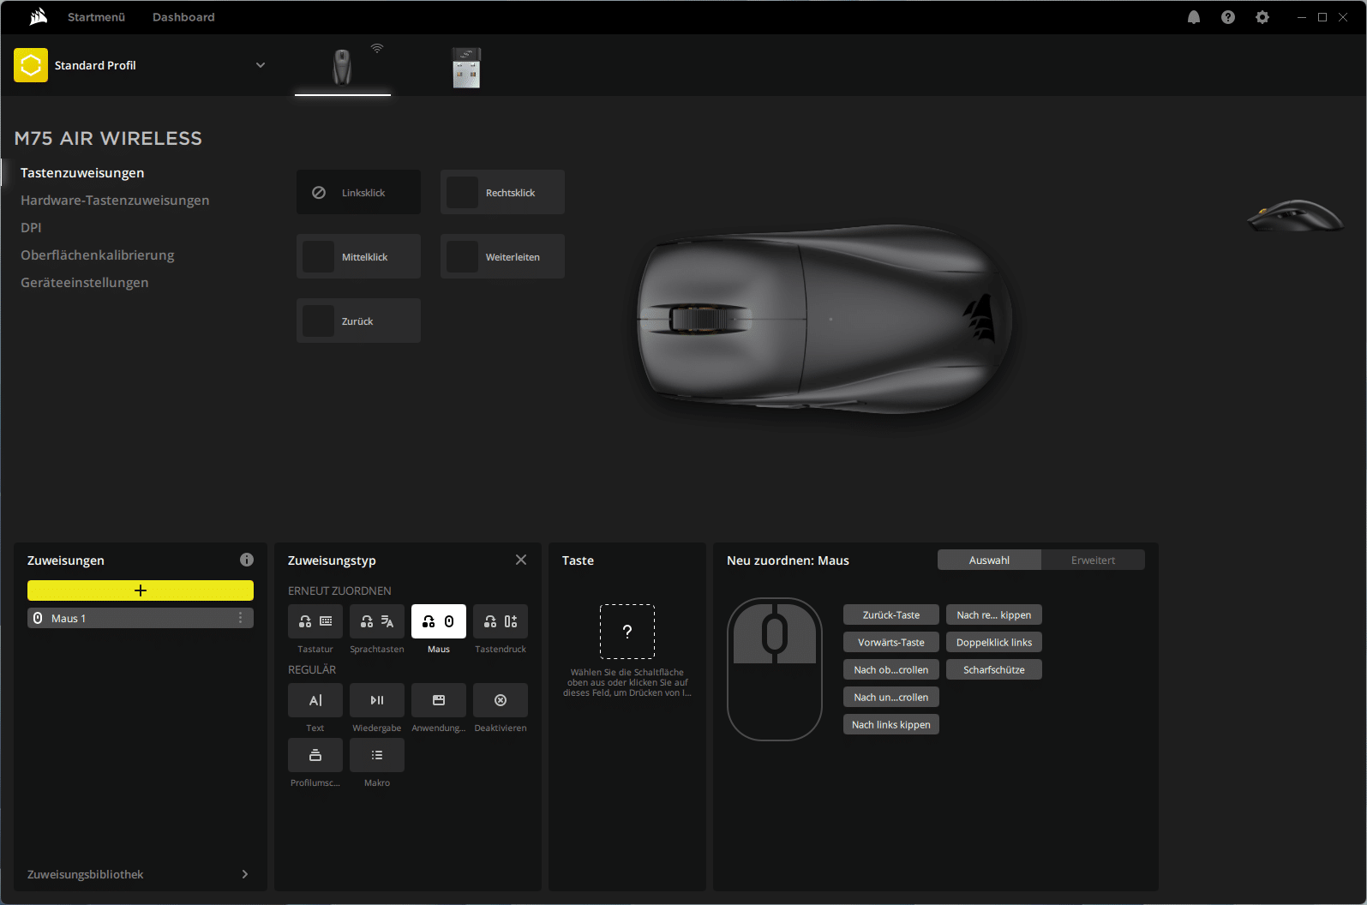Select the Sprachtasten assignment icon

click(376, 621)
